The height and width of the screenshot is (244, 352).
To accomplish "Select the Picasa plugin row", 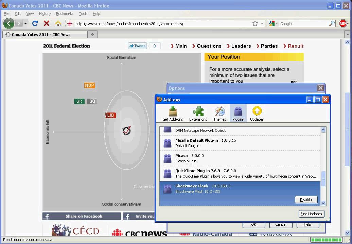I will 240,158.
